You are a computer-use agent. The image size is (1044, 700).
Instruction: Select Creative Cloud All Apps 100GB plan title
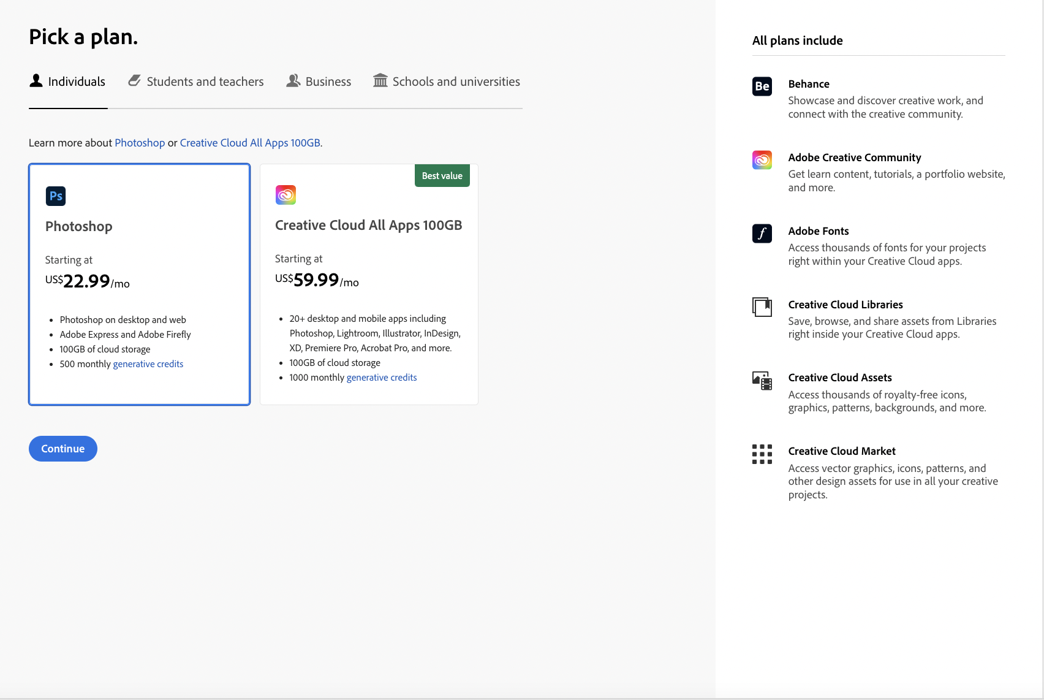(x=369, y=225)
